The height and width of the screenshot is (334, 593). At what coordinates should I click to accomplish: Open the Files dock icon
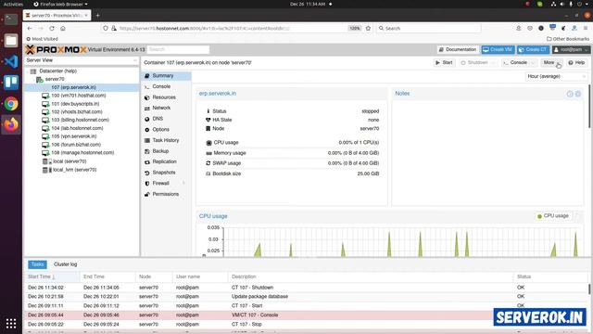pyautogui.click(x=10, y=40)
